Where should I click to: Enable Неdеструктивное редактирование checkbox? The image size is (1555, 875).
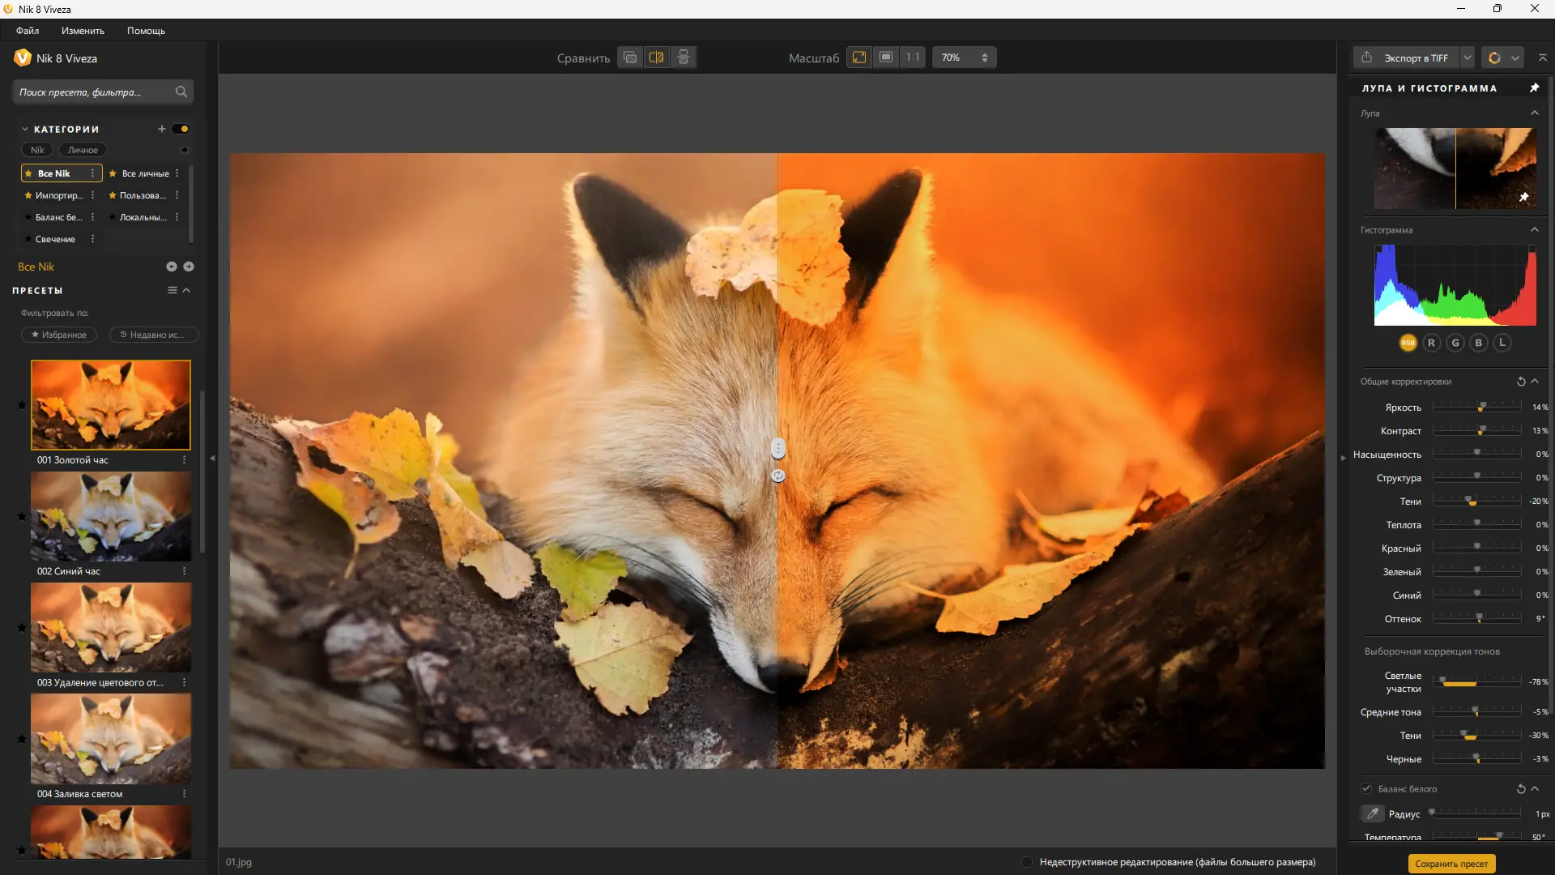click(x=1027, y=862)
